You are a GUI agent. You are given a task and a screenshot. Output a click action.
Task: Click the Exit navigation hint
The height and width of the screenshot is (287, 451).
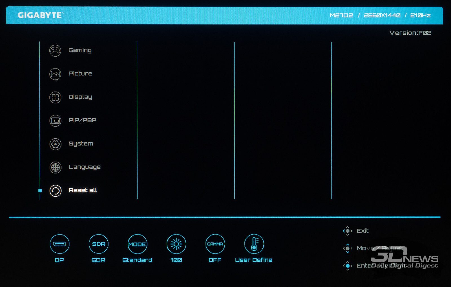(x=362, y=231)
